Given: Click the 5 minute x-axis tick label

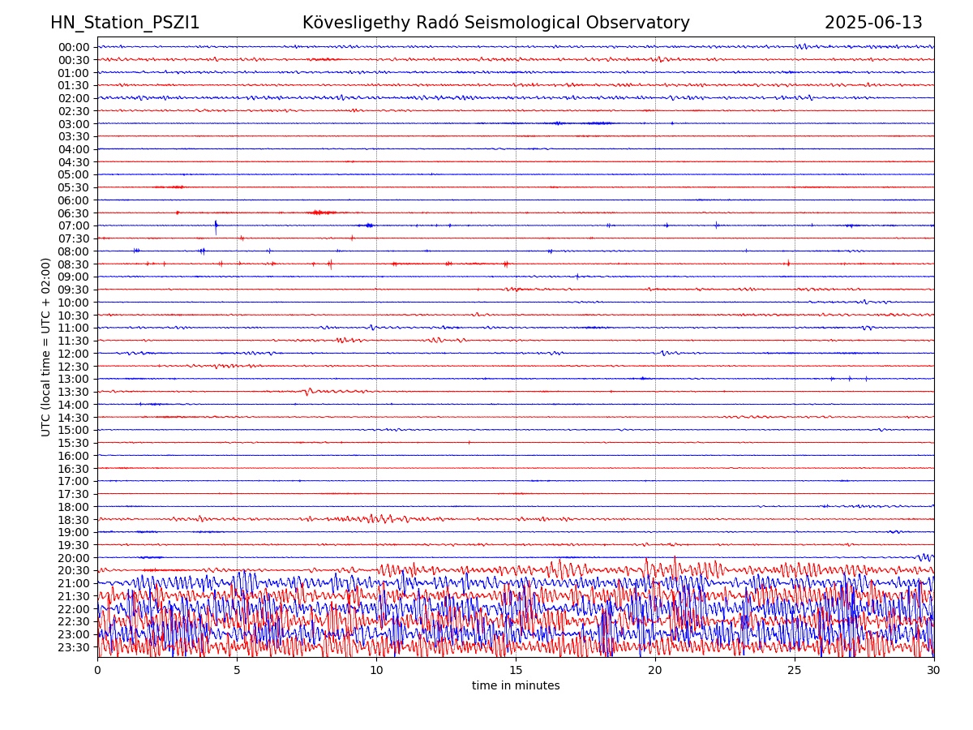Looking at the screenshot, I should tap(237, 671).
